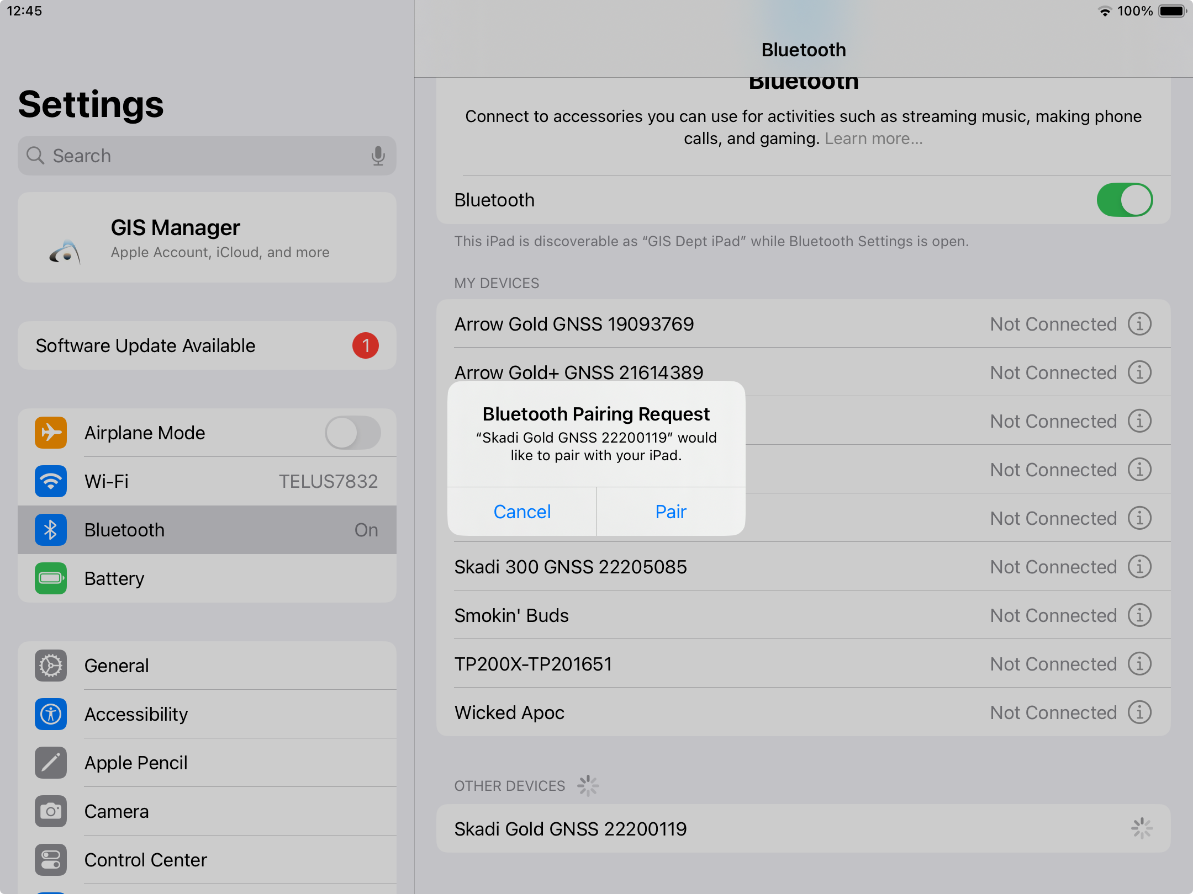1193x894 pixels.
Task: Open info for TP200X-TP201651 device
Action: (1139, 664)
